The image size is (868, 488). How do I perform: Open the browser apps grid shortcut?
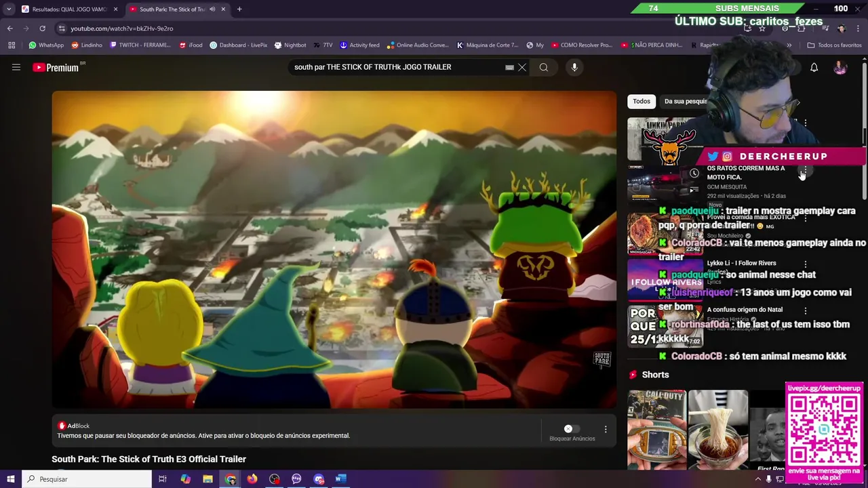pyautogui.click(x=12, y=45)
